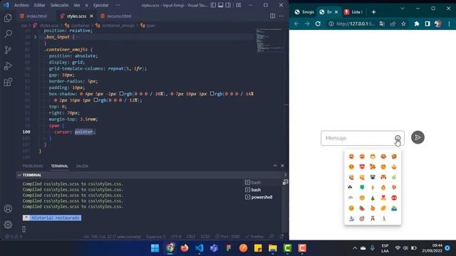The width and height of the screenshot is (456, 256).
Task: Click the send message button
Action: tap(418, 137)
